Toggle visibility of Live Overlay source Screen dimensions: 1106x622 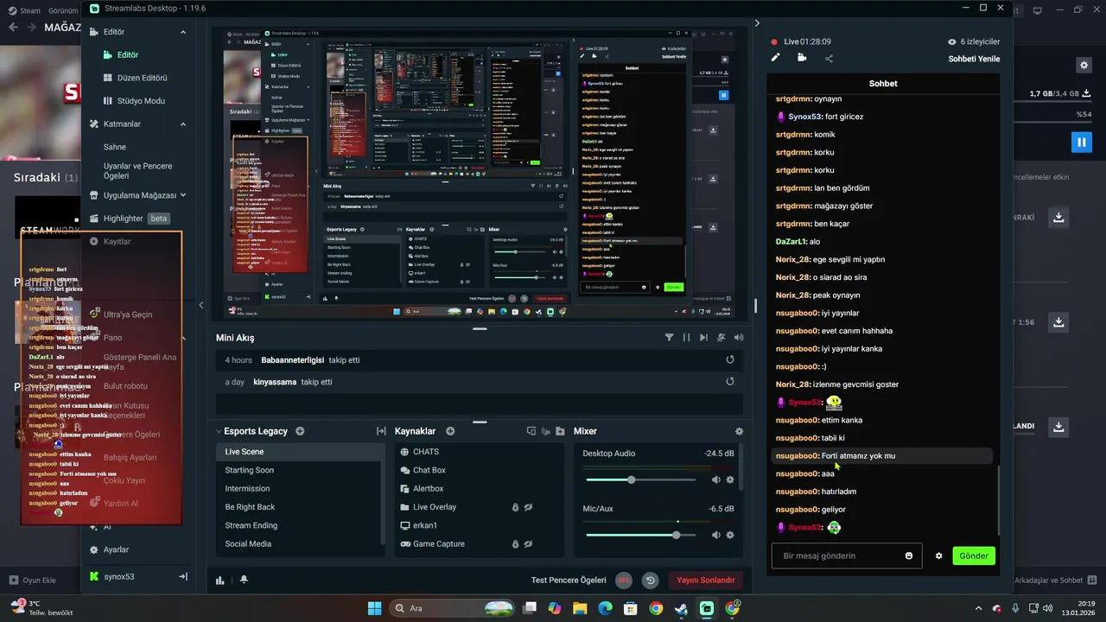click(528, 507)
